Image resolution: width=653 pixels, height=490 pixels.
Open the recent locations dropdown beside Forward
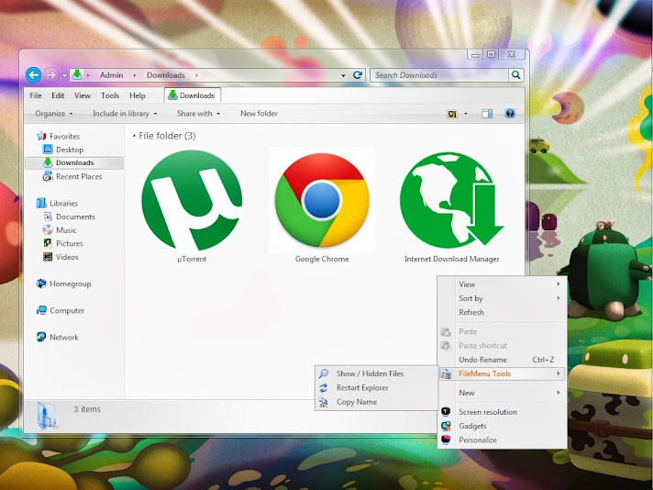pyautogui.click(x=64, y=76)
